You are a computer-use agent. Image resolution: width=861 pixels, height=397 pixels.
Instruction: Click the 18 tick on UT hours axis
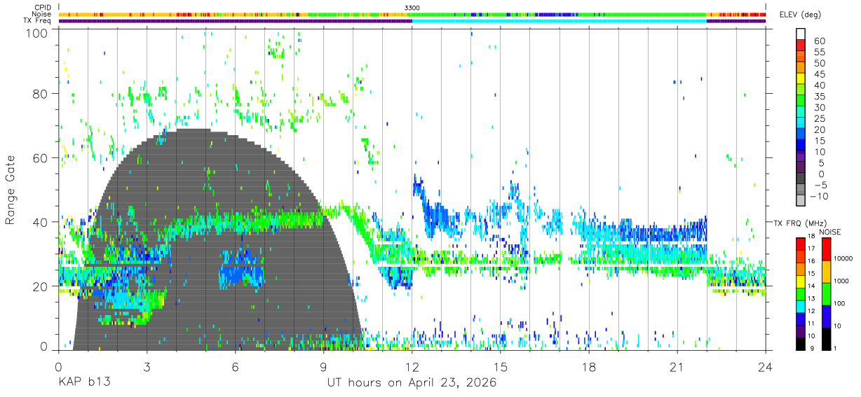coord(588,367)
